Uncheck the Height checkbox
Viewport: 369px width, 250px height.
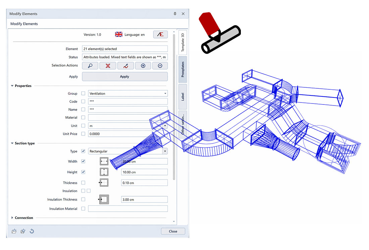coord(83,172)
